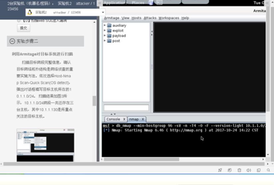Expand the post tree node
The height and width of the screenshot is (185, 274).
click(105, 41)
